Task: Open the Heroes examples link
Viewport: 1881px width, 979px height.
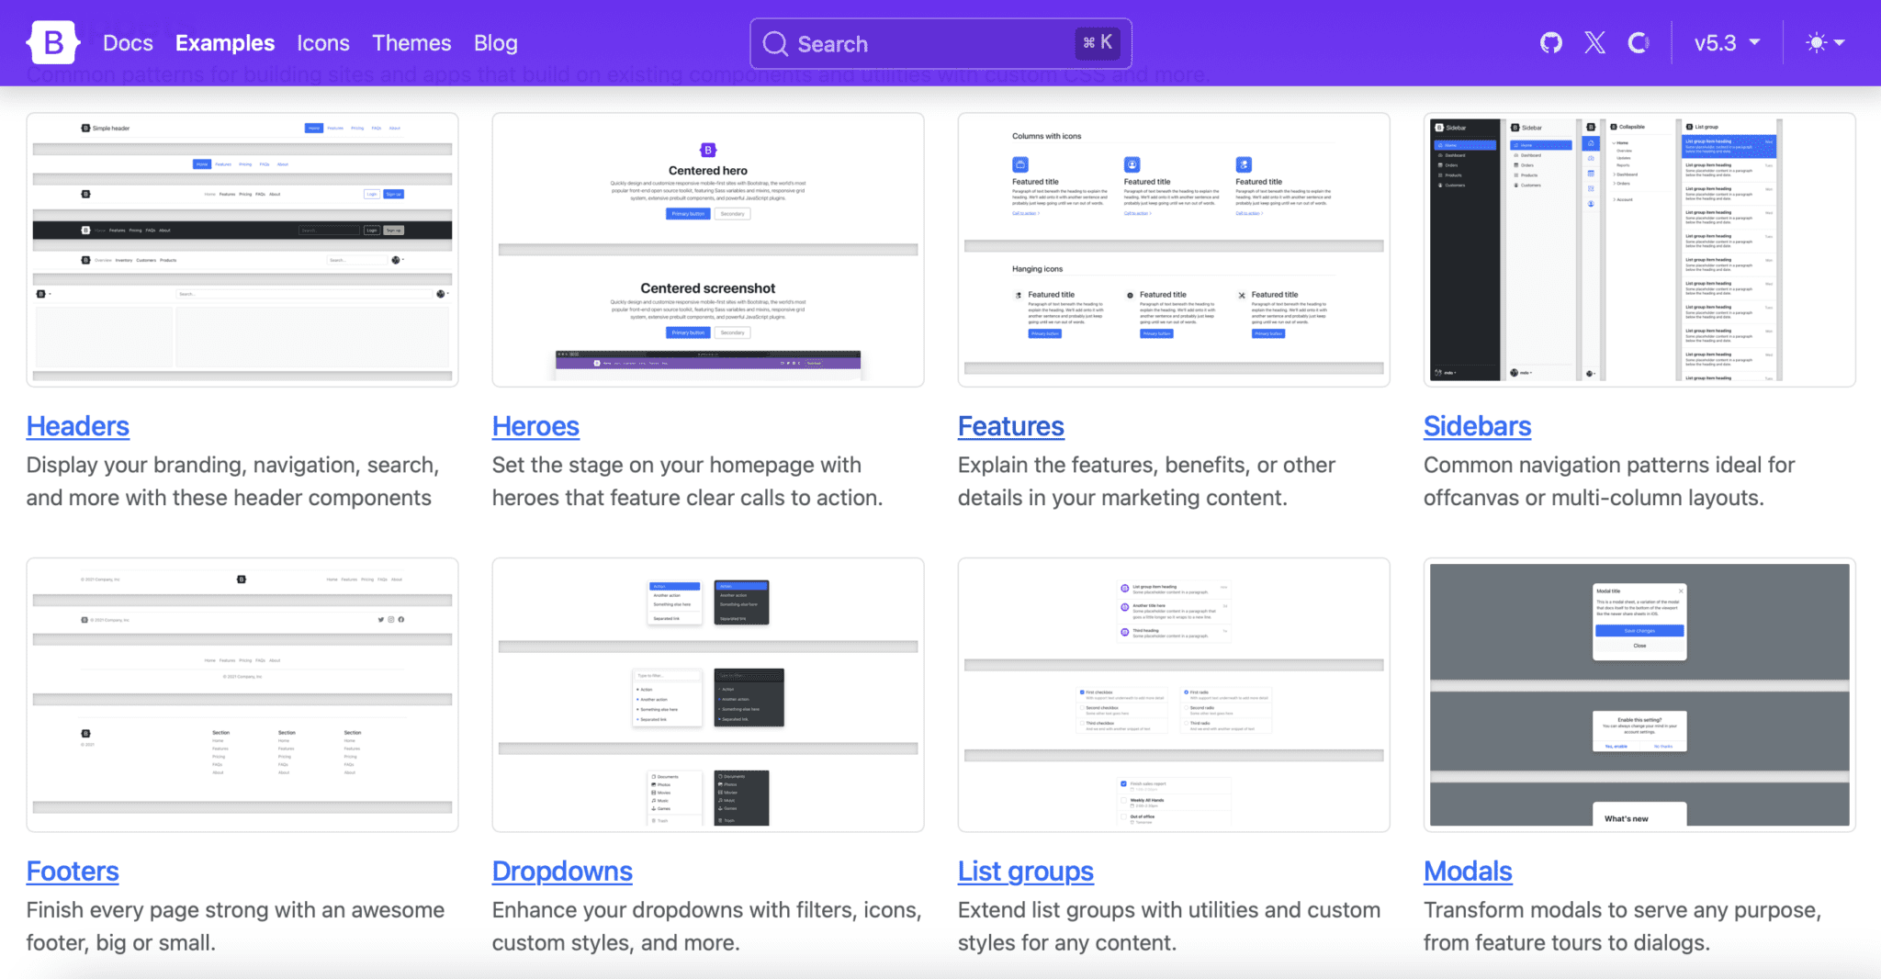Action: 535,425
